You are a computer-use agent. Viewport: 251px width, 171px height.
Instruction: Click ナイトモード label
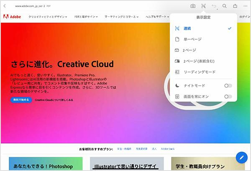pyautogui.click(x=194, y=86)
